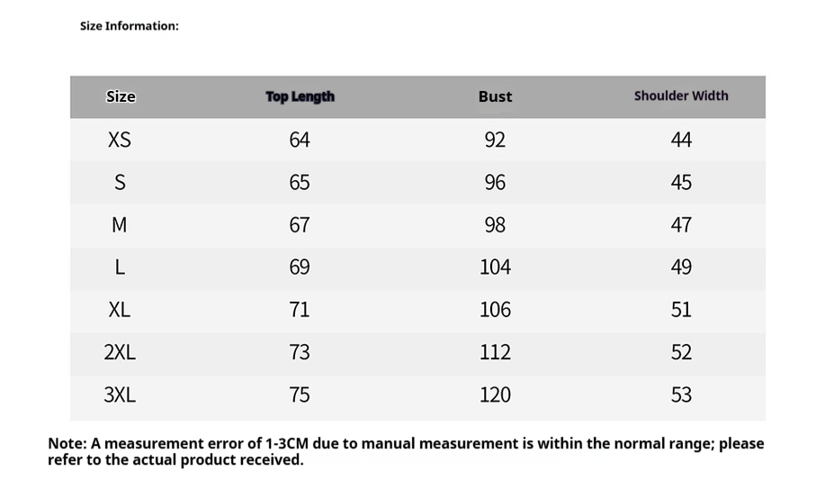The width and height of the screenshot is (834, 498).
Task: Click the top length value 71
Action: tap(300, 310)
